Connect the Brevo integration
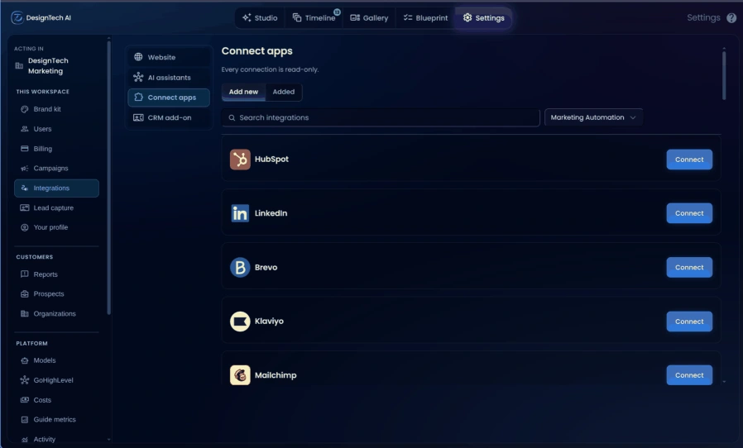 pyautogui.click(x=689, y=268)
